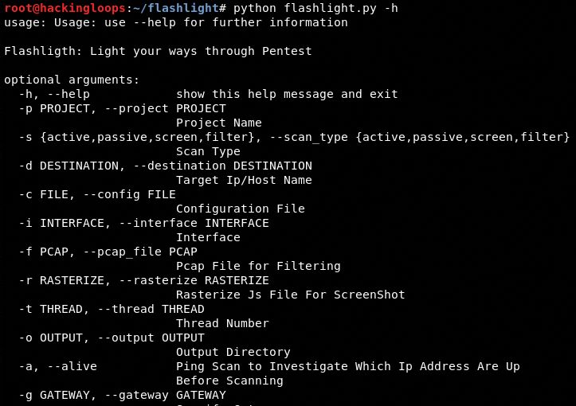Click the '-a, --alive' option text
576x406 pixels.
[x=57, y=366]
